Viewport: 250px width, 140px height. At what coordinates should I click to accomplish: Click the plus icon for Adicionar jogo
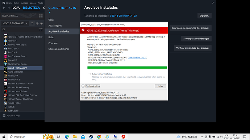(x=4, y=116)
